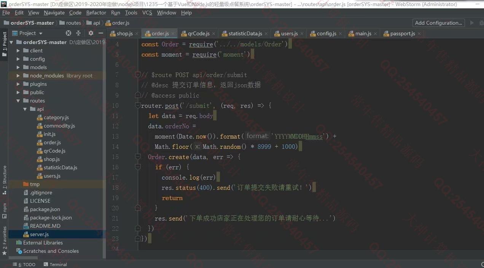Open the Terminal tool window
The width and height of the screenshot is (484, 268).
click(x=55, y=265)
